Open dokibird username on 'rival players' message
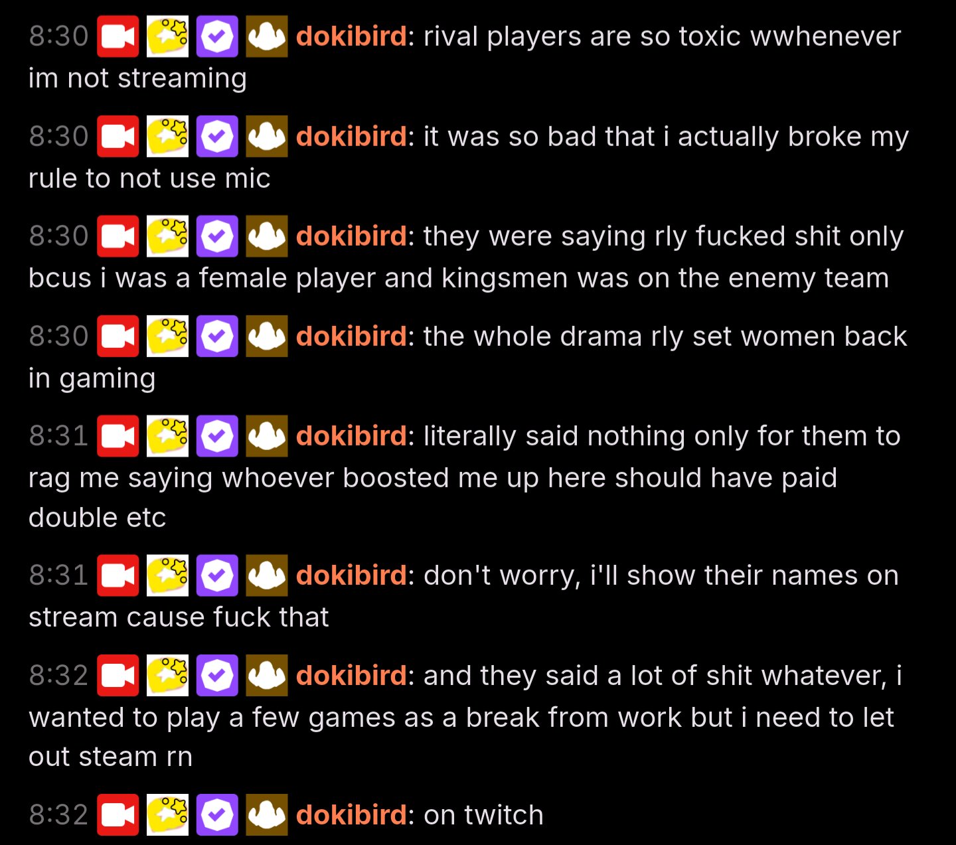Screen dimensions: 956x845 point(351,37)
